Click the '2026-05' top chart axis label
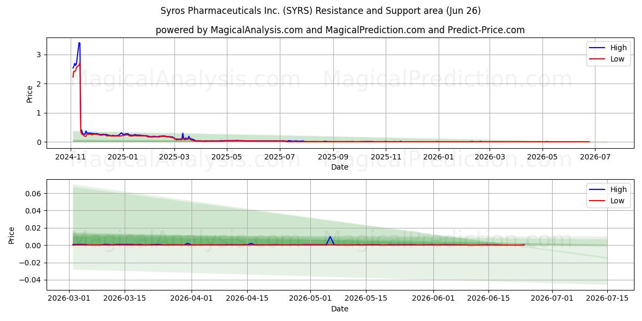The image size is (642, 321). click(x=543, y=157)
